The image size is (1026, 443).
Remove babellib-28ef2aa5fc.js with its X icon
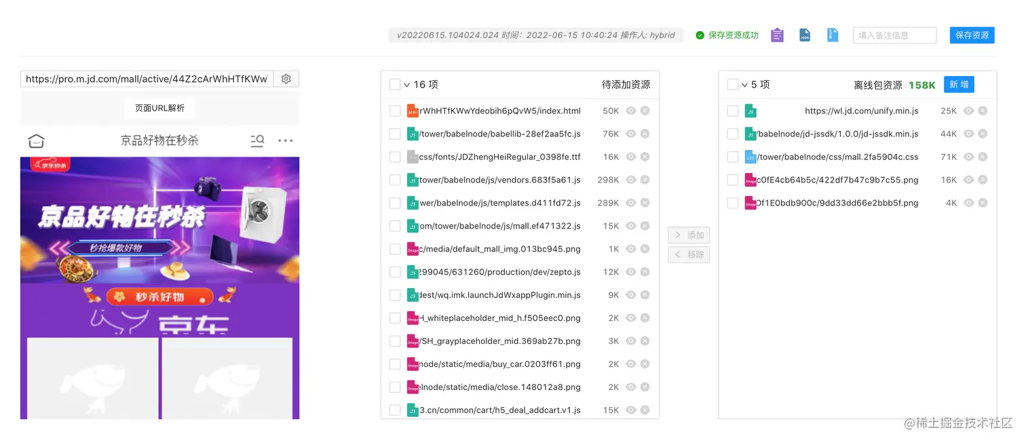tap(645, 134)
